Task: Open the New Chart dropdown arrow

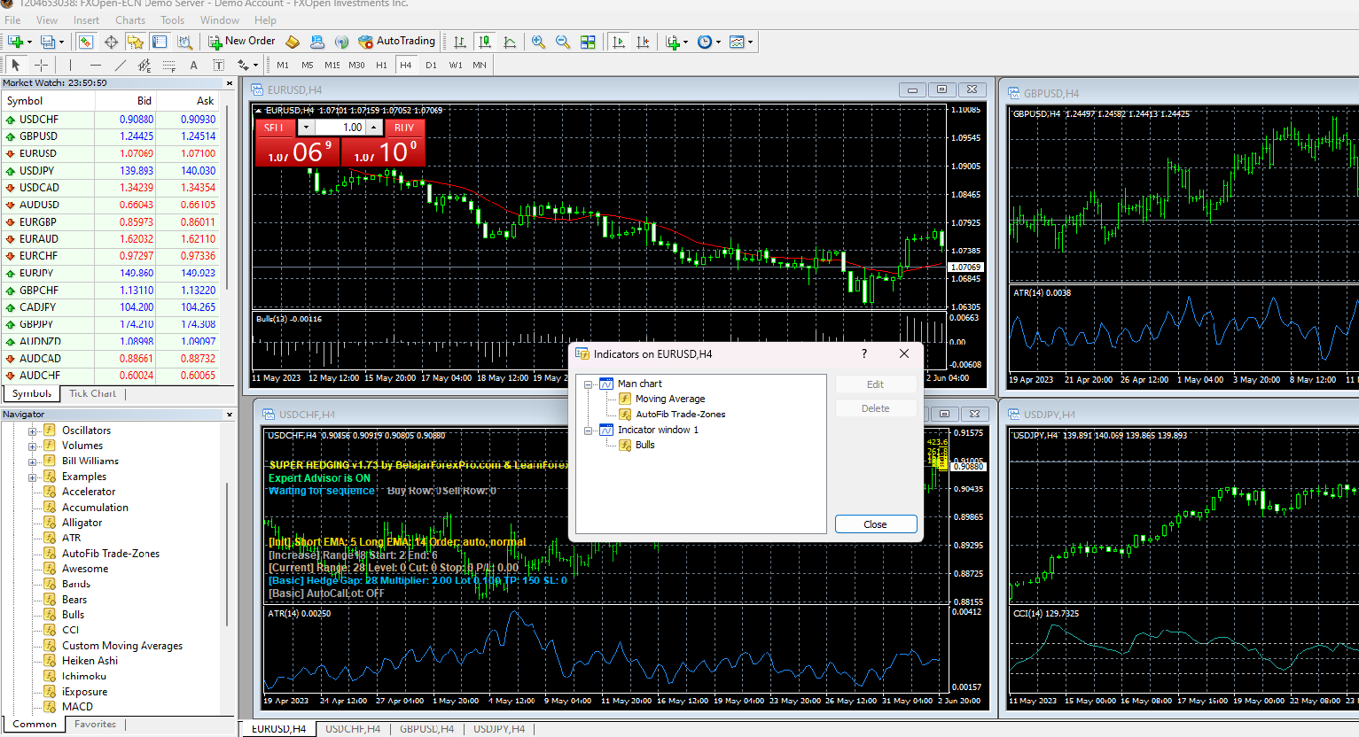Action: click(x=29, y=42)
